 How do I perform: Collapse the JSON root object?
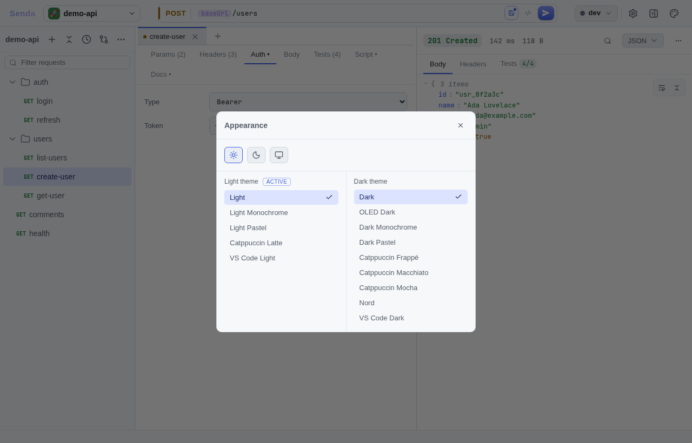426,84
